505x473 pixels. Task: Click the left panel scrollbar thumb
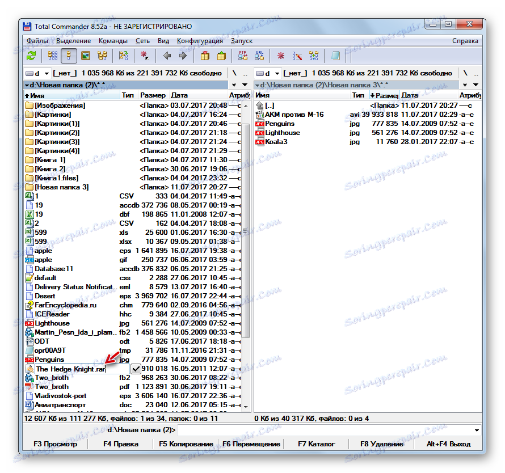pyautogui.click(x=246, y=230)
